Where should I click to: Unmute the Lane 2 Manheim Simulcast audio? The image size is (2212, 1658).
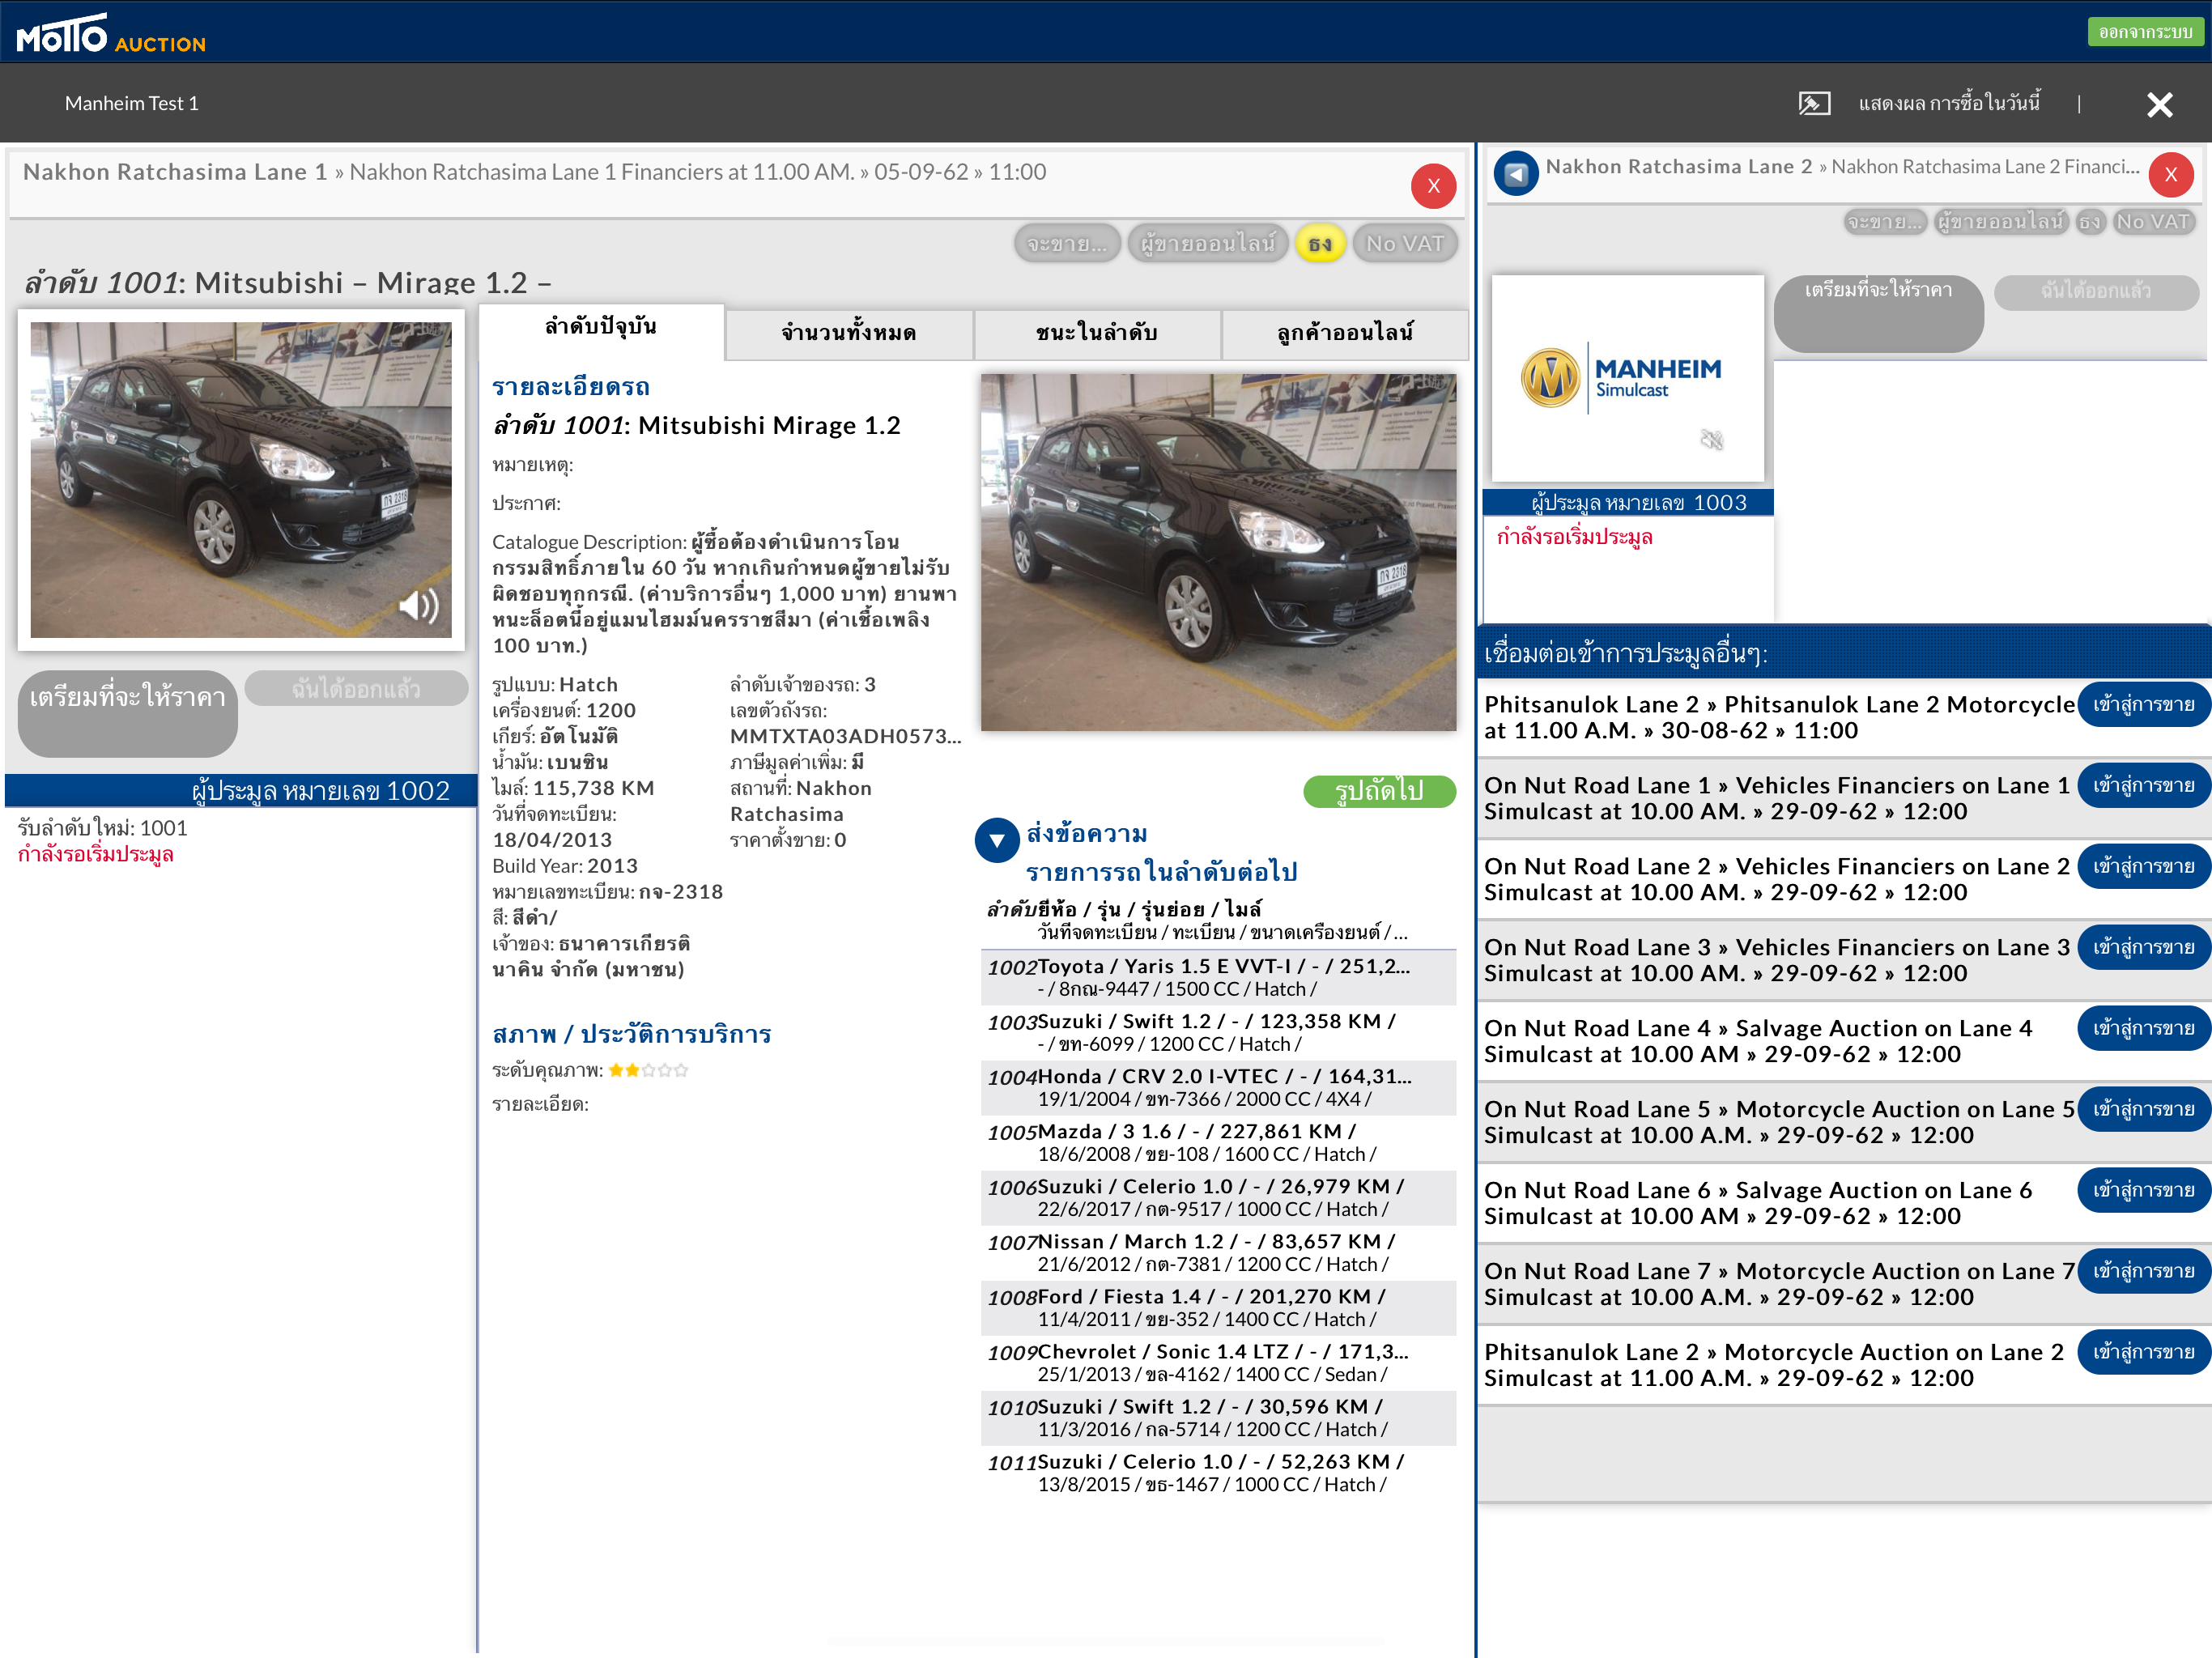1712,439
